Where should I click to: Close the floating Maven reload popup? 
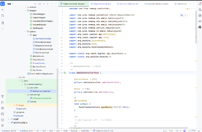[x=185, y=15]
